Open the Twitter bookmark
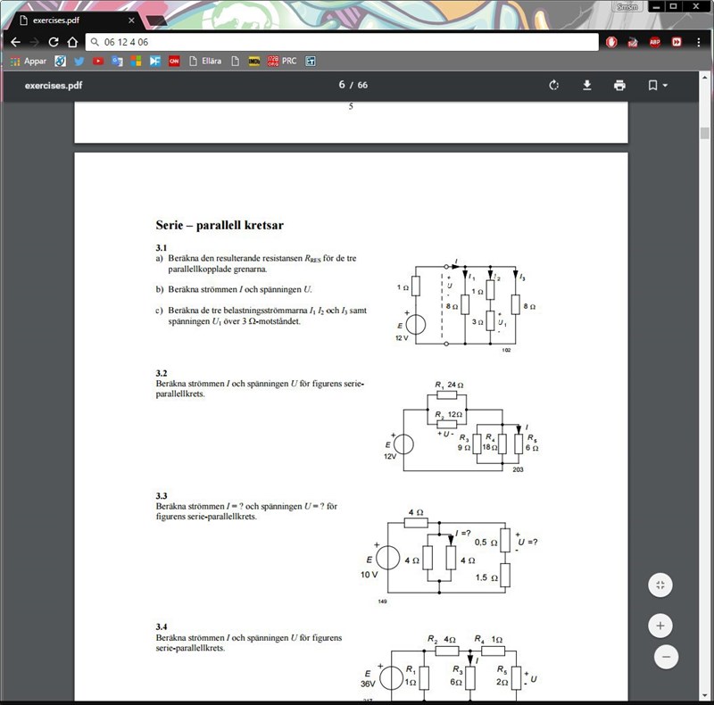Image resolution: width=714 pixels, height=705 pixels. point(79,62)
